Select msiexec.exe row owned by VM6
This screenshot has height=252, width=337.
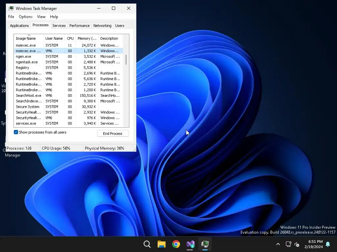point(68,51)
